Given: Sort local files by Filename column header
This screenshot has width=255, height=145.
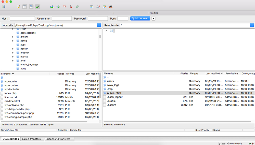Looking at the screenshot, I should tap(25, 74).
